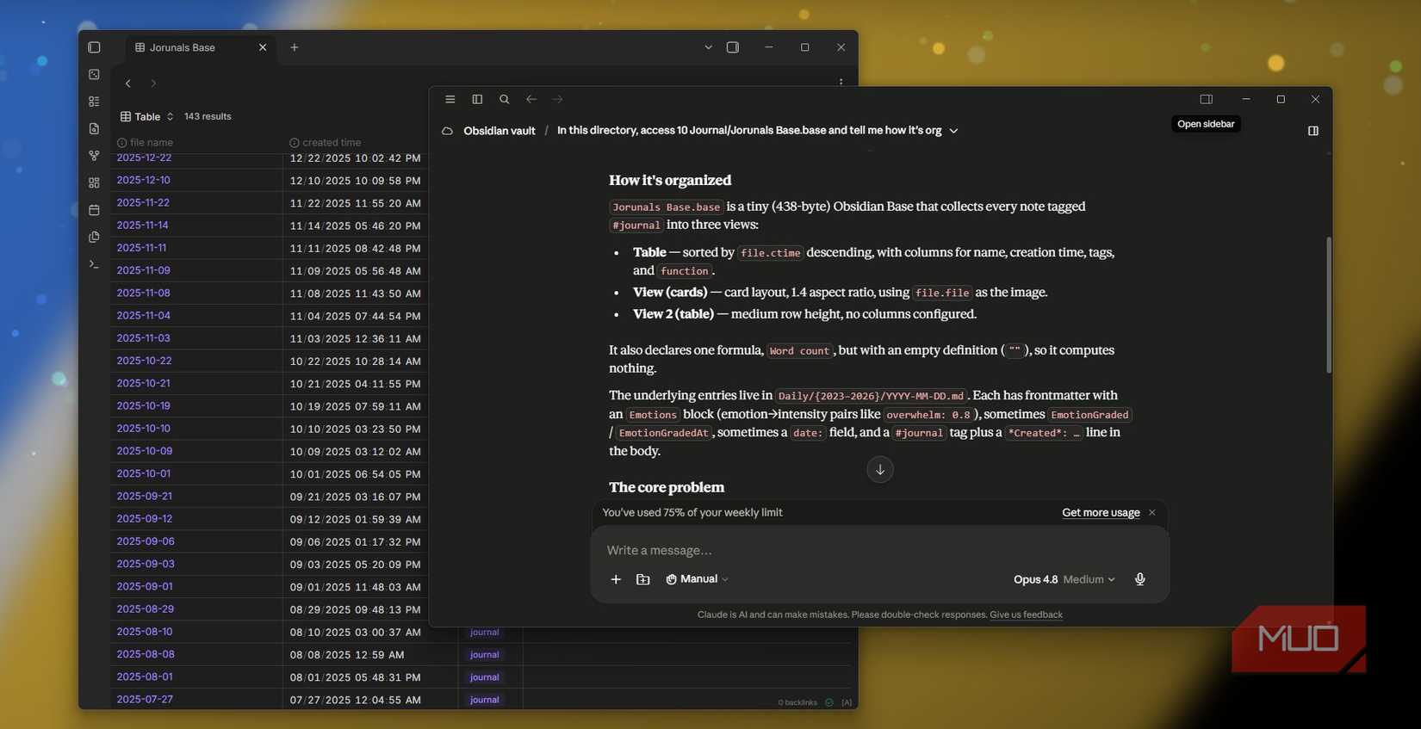Click the templates copy icon in ribbon
The height and width of the screenshot is (729, 1421).
click(94, 237)
